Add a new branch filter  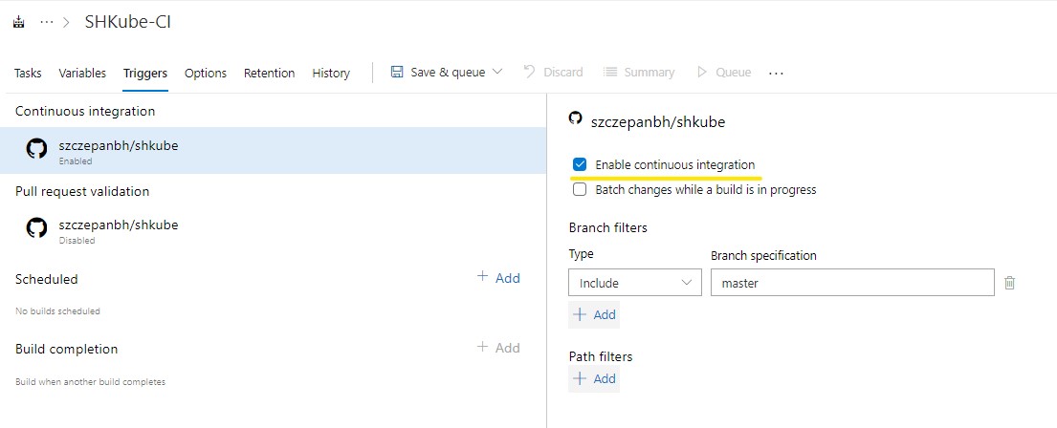(x=594, y=314)
